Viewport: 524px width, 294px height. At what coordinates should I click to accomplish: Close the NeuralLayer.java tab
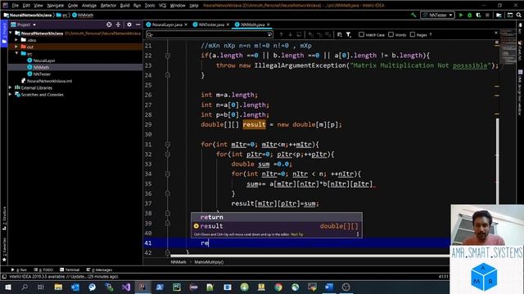pyautogui.click(x=186, y=24)
